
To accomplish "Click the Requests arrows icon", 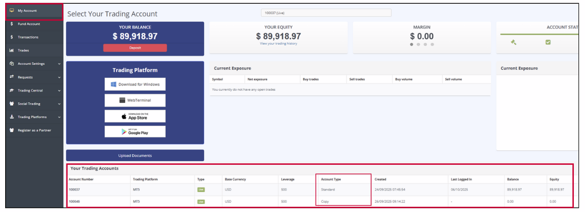I will point(12,77).
